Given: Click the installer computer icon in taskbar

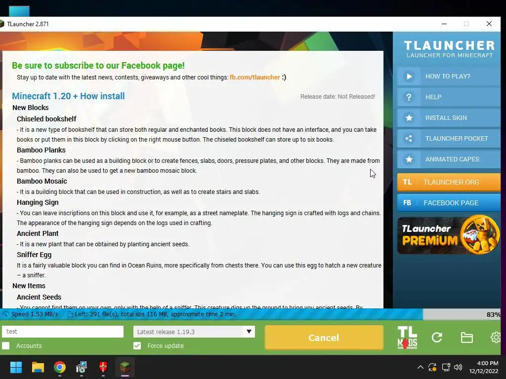Looking at the screenshot, I should [x=82, y=367].
